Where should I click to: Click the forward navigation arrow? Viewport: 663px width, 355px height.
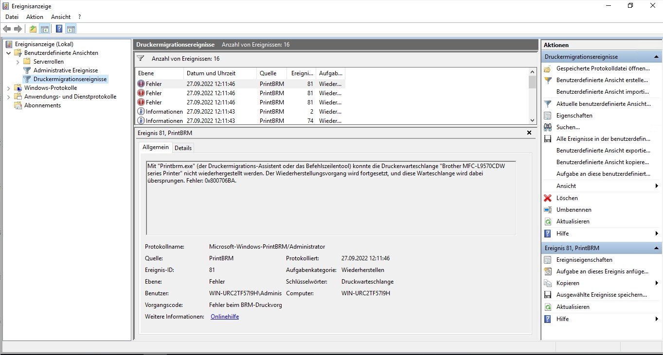coord(18,29)
